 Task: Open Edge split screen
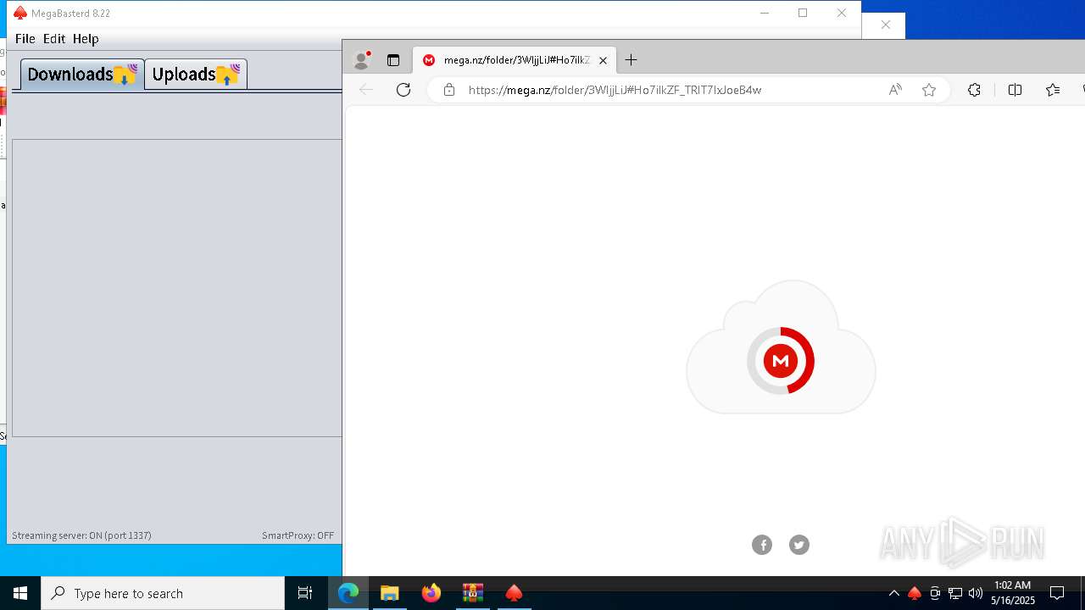(x=1015, y=90)
